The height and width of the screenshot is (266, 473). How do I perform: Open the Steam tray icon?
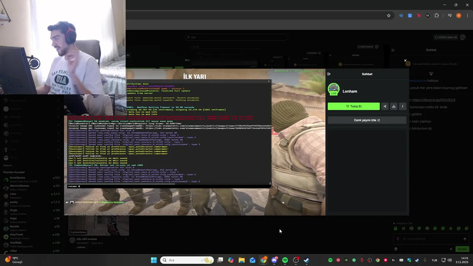tap(417, 260)
